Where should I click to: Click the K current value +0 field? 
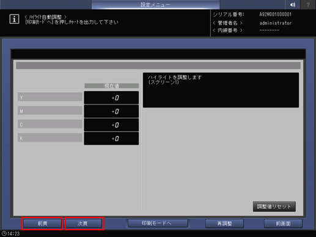(111, 139)
